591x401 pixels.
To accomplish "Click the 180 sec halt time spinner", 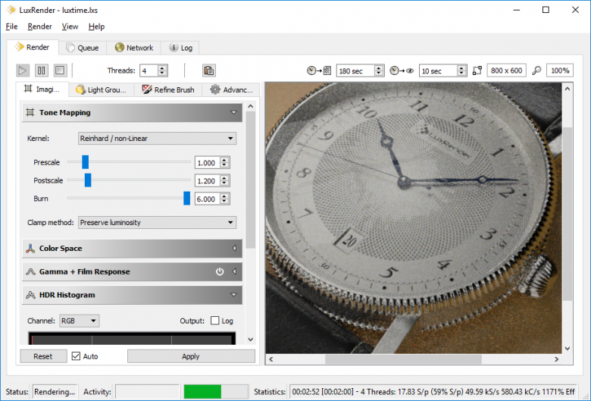I will (379, 70).
